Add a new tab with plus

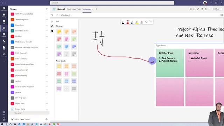pos(96,9)
